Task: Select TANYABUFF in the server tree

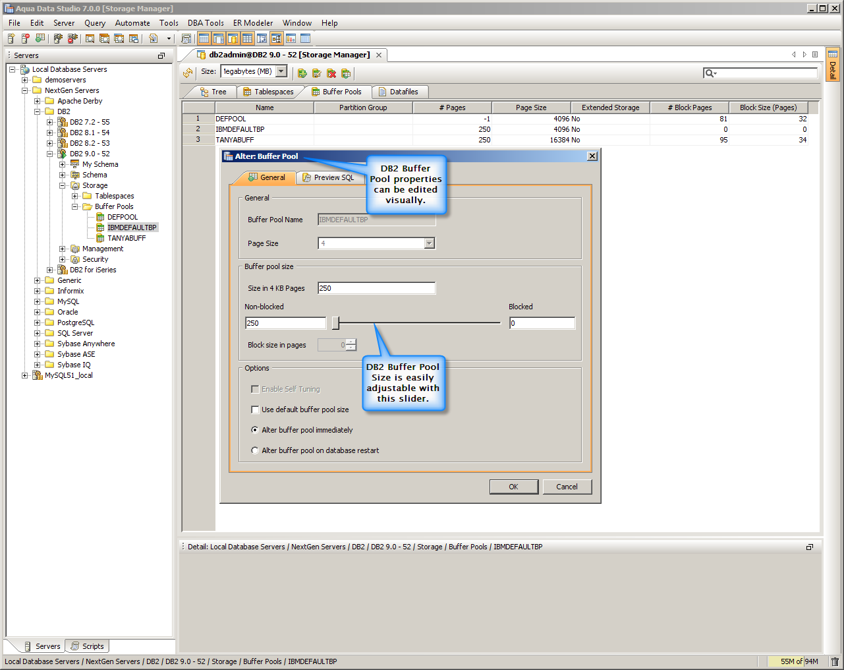Action: 127,238
